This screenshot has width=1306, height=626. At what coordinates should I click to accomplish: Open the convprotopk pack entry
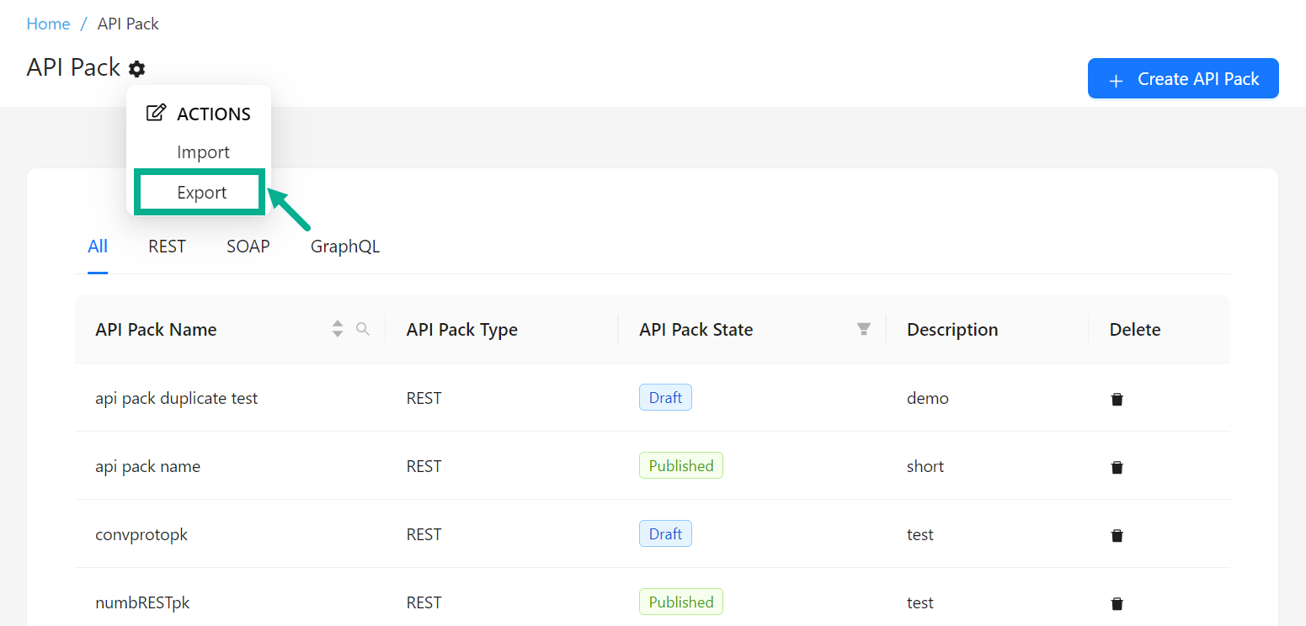tap(141, 534)
